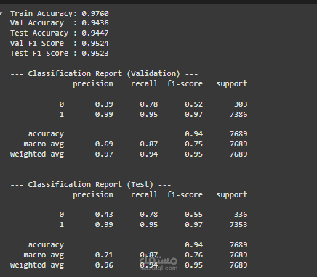Click 'recall' header in Test report
The height and width of the screenshot is (277, 317).
[x=145, y=194]
